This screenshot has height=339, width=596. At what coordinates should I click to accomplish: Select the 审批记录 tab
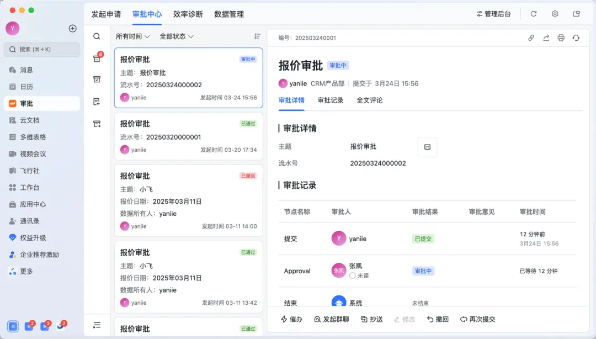pos(331,100)
